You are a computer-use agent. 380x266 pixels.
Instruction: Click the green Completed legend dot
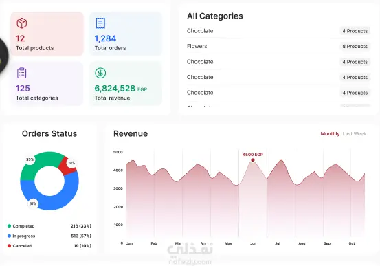pos(9,226)
